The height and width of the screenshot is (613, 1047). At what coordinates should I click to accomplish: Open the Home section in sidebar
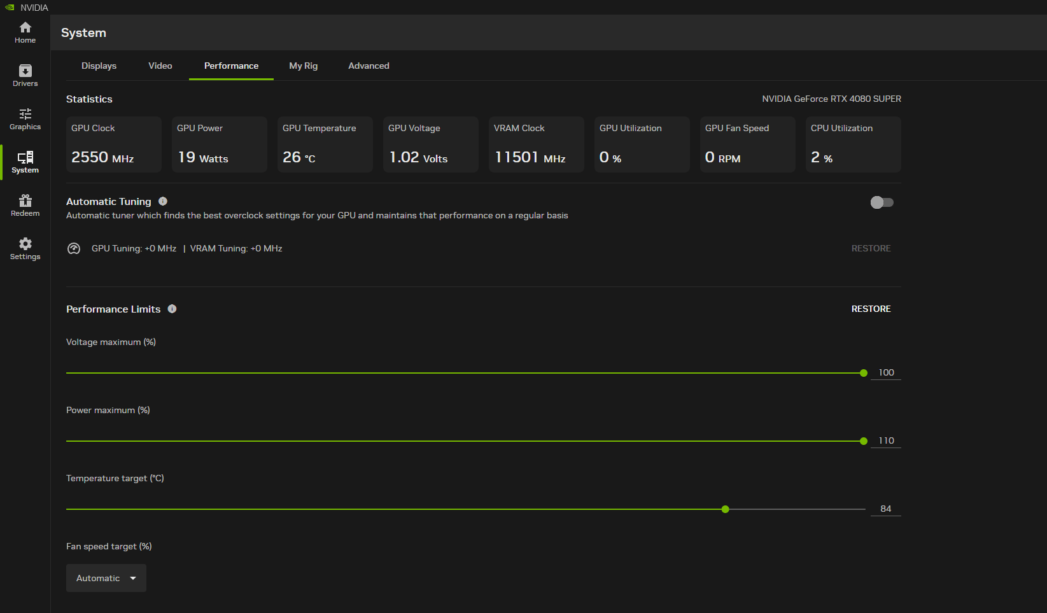pos(25,32)
